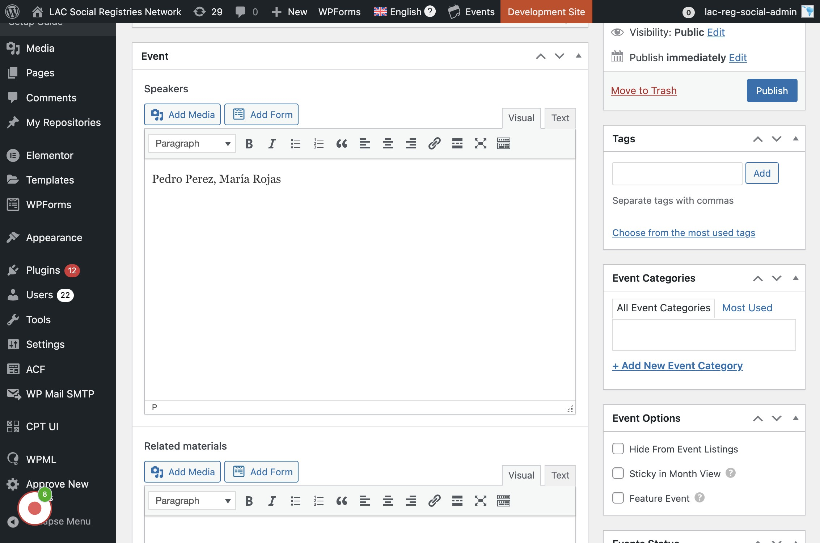The image size is (820, 543).
Task: Click the blockquote icon in the Speakers toolbar
Action: click(341, 144)
